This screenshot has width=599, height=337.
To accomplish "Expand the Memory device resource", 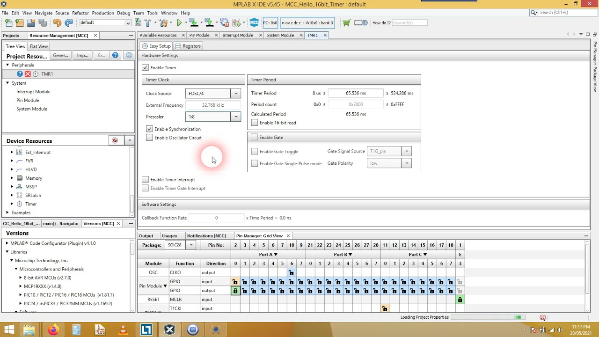I will tap(12, 178).
